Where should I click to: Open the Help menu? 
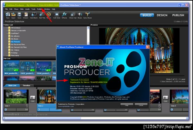point(53,9)
